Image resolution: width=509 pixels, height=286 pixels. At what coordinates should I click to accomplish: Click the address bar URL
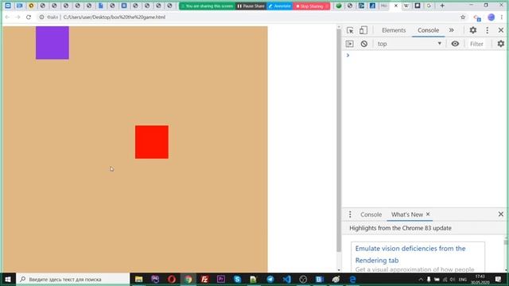115,17
